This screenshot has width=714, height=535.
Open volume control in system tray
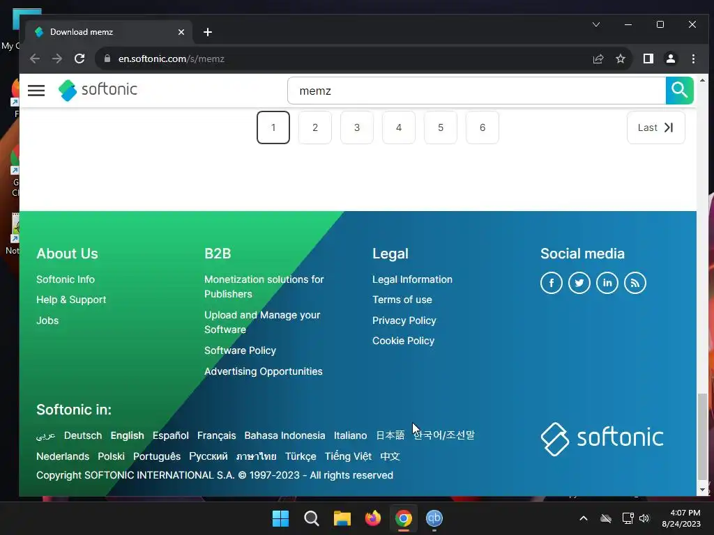tap(644, 518)
